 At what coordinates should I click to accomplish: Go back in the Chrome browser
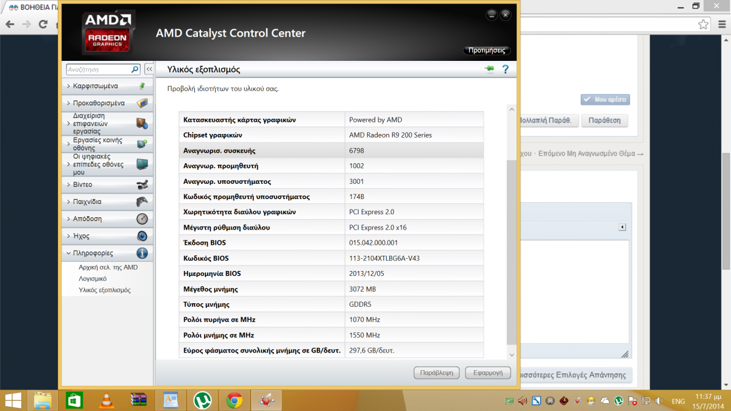coord(9,24)
